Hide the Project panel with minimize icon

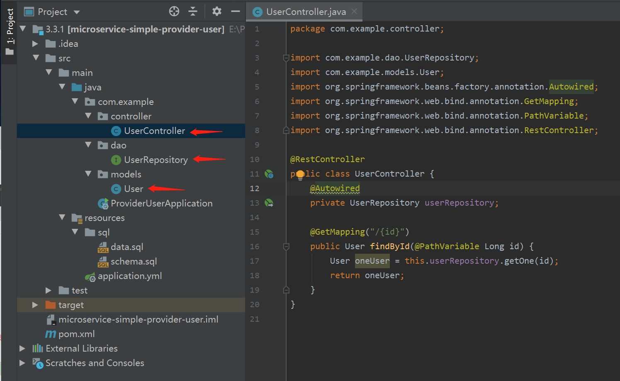pyautogui.click(x=235, y=12)
